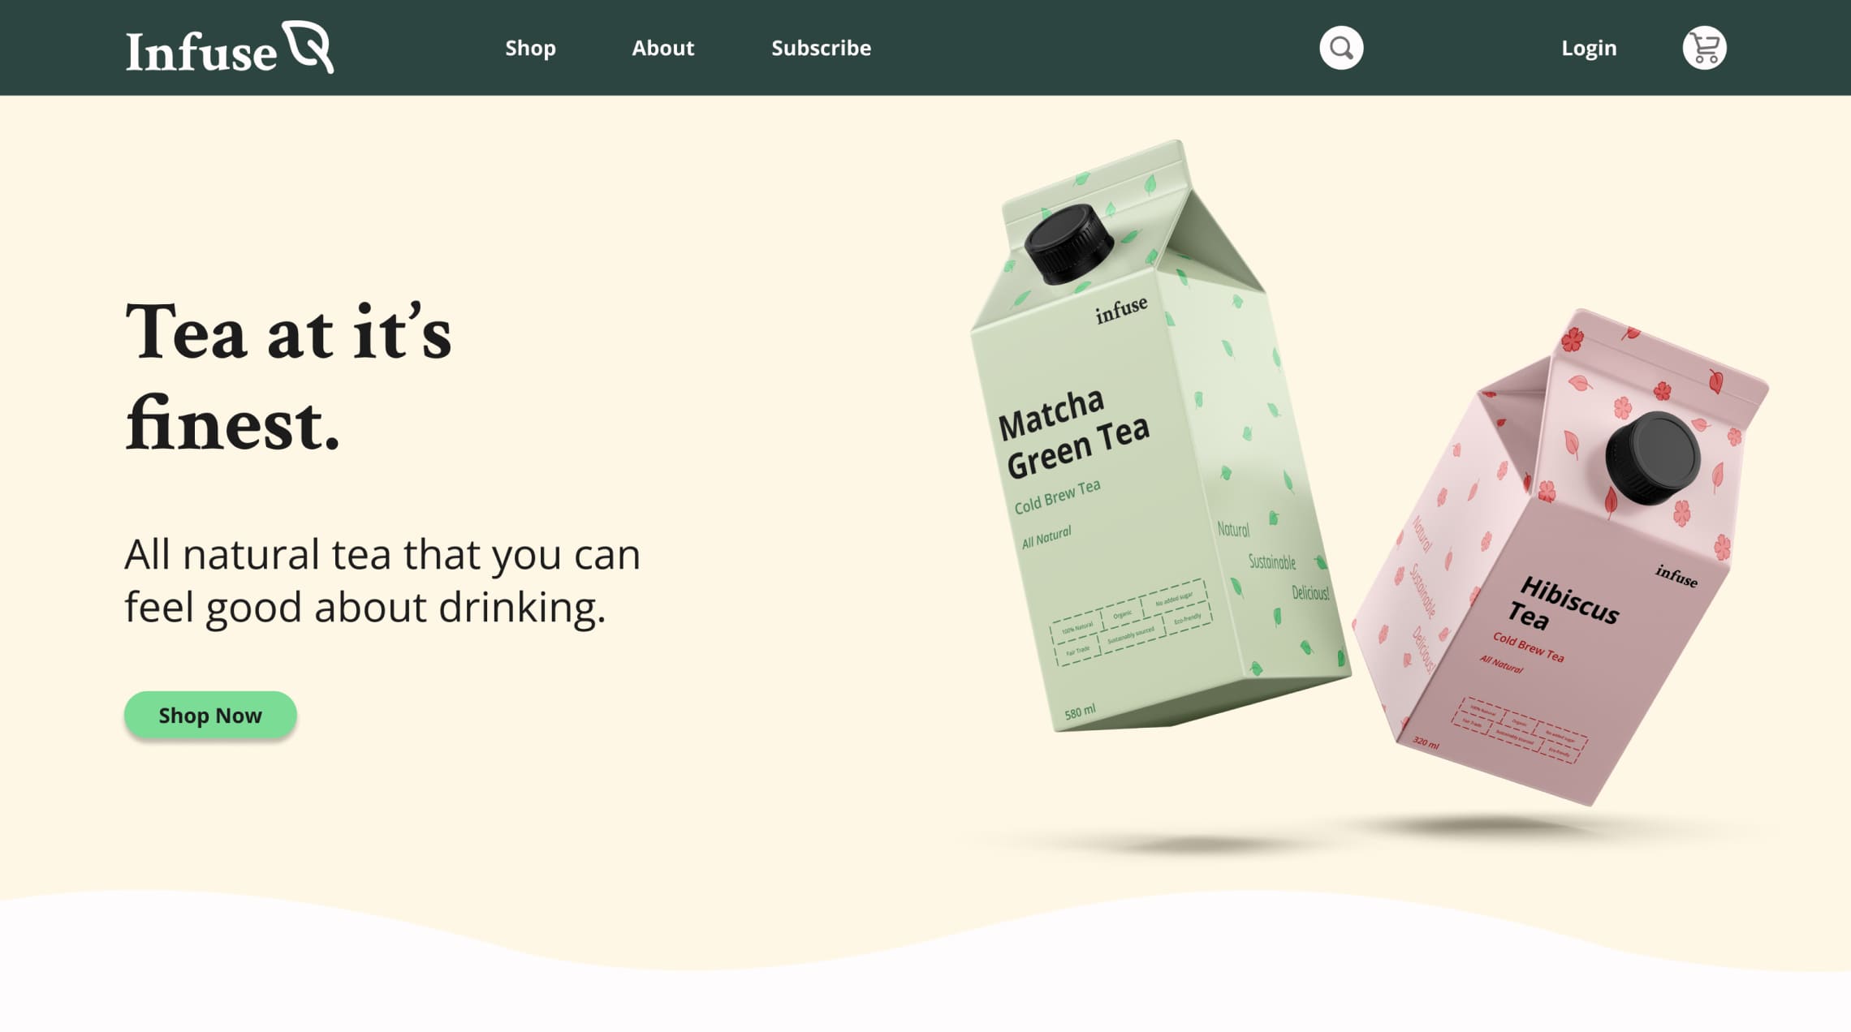Image resolution: width=1851 pixels, height=1032 pixels.
Task: Click the search magnifier icon
Action: 1341,48
